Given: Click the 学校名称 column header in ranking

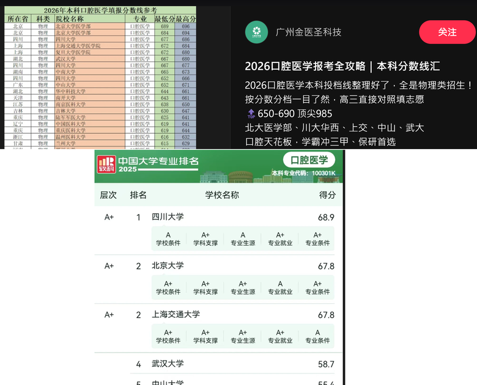Looking at the screenshot, I should point(222,195).
